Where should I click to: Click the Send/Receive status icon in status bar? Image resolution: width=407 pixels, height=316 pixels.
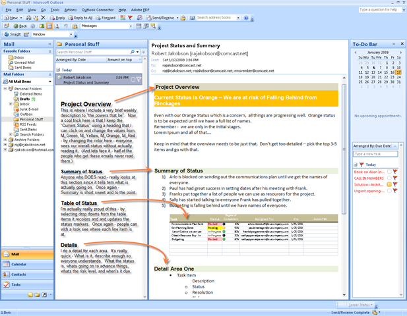pyautogui.click(x=375, y=312)
